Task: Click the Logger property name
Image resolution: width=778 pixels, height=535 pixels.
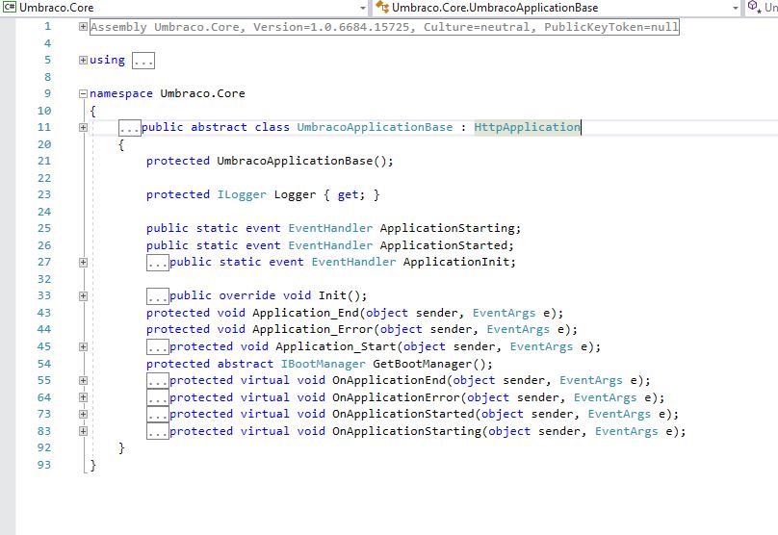Action: [295, 195]
